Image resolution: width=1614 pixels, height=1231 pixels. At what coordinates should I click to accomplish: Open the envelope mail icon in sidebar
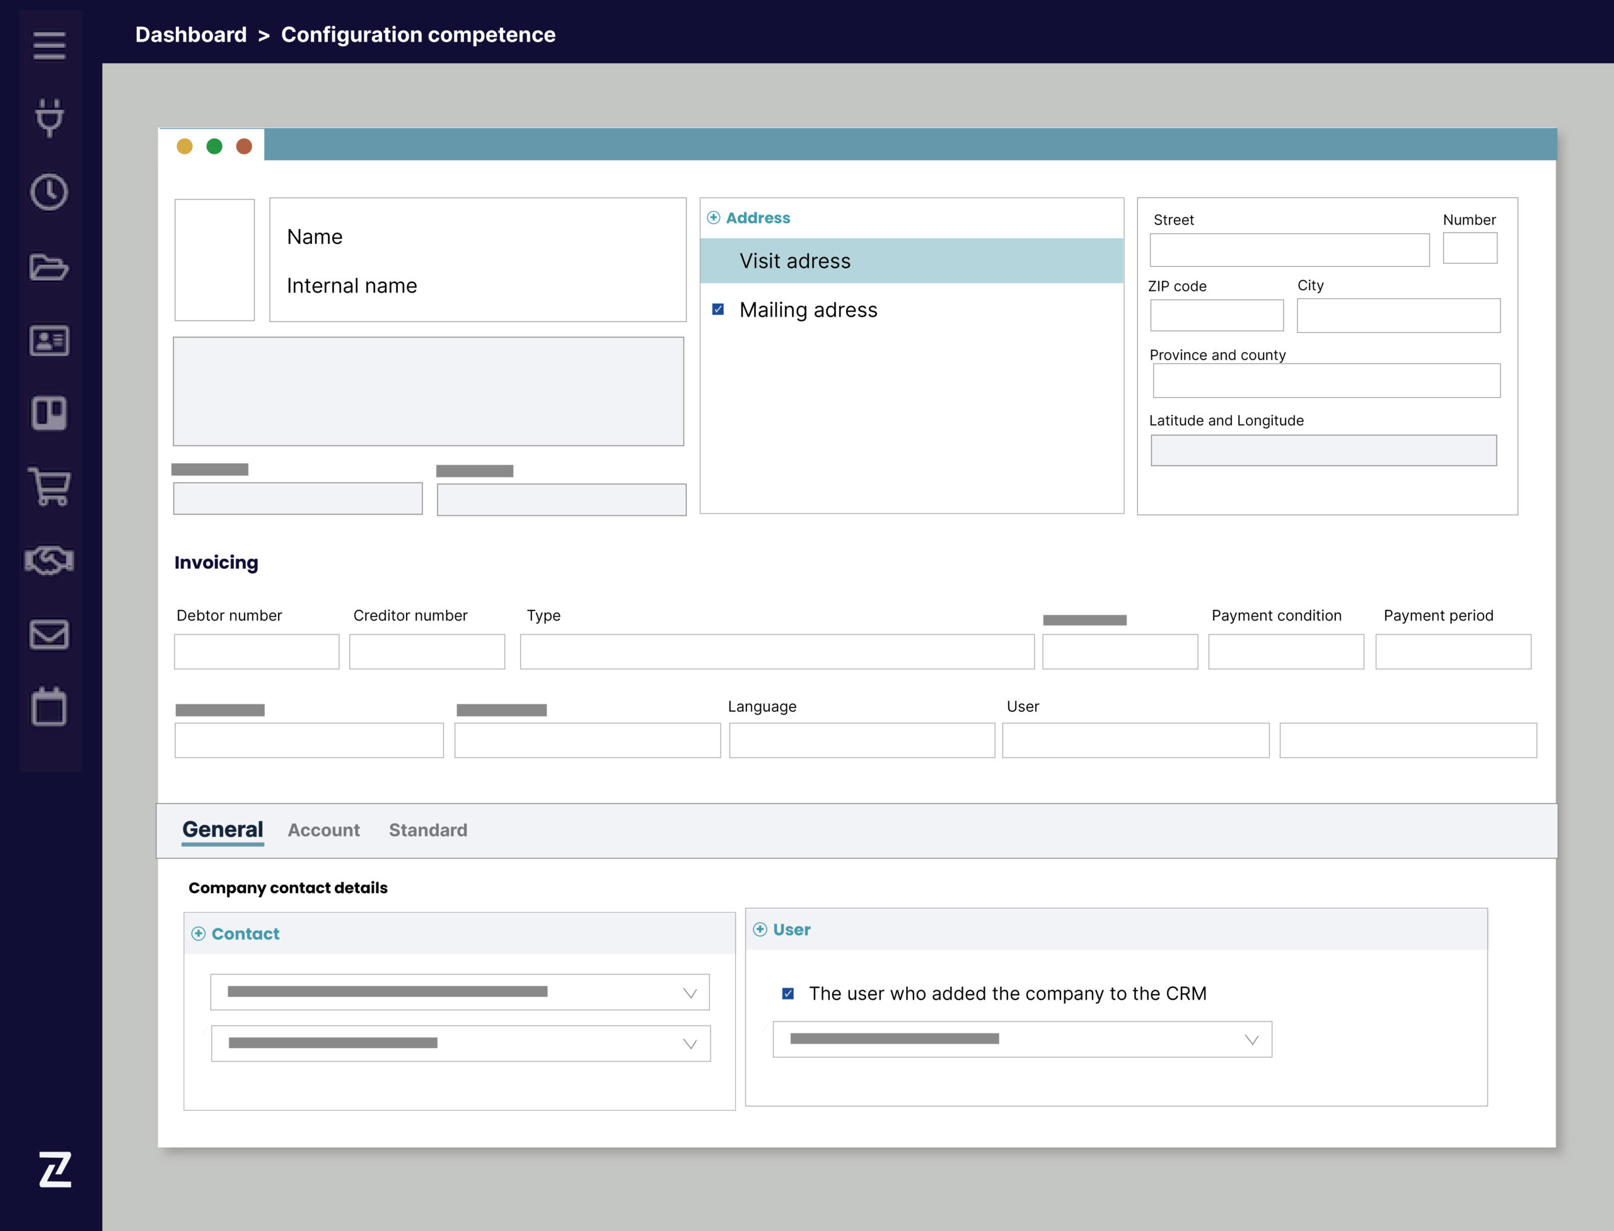click(49, 635)
